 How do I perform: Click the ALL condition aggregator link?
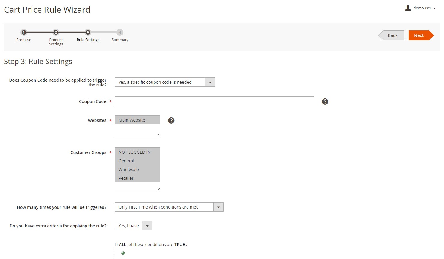123,245
